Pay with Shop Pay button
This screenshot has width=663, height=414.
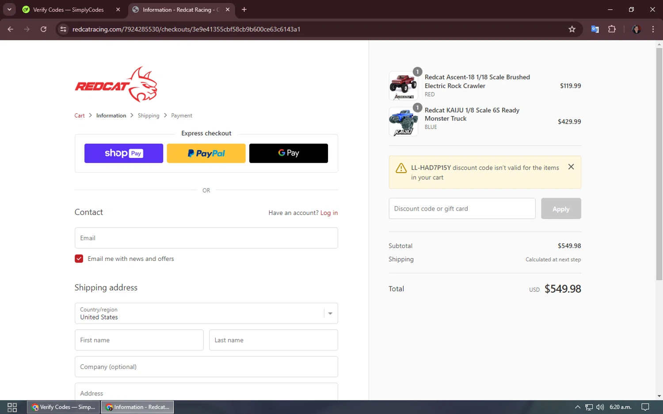click(124, 153)
